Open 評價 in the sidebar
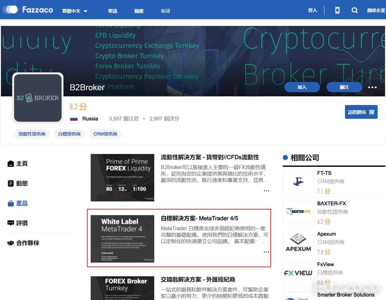This screenshot has width=386, height=300. point(18,223)
